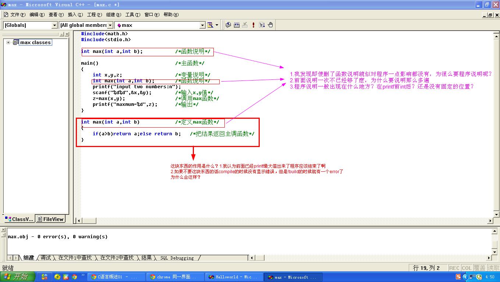500x282 pixels.
Task: Click the Go debug icon
Action: coord(262,25)
